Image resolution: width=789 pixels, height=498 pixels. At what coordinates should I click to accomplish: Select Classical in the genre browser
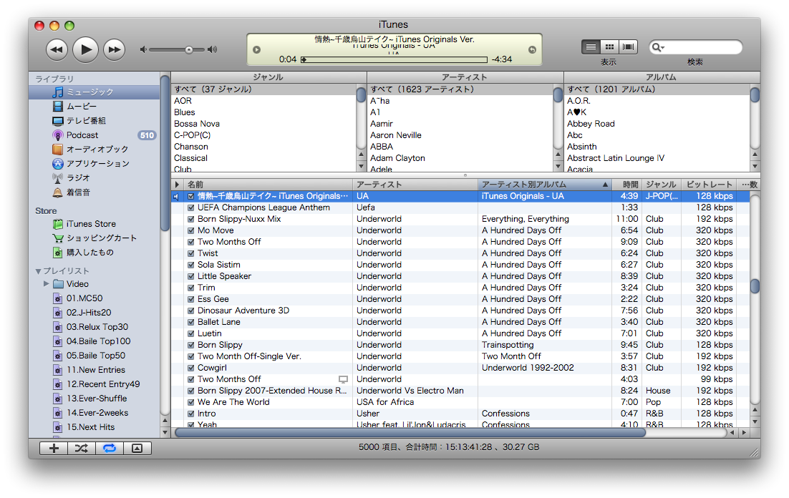(263, 158)
